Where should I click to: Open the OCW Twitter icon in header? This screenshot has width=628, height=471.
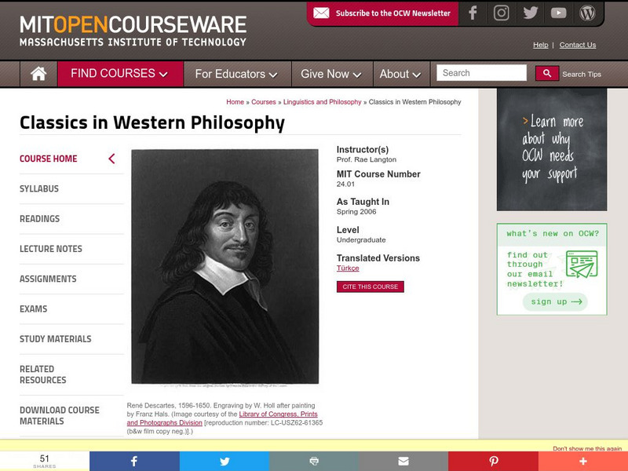pos(531,13)
